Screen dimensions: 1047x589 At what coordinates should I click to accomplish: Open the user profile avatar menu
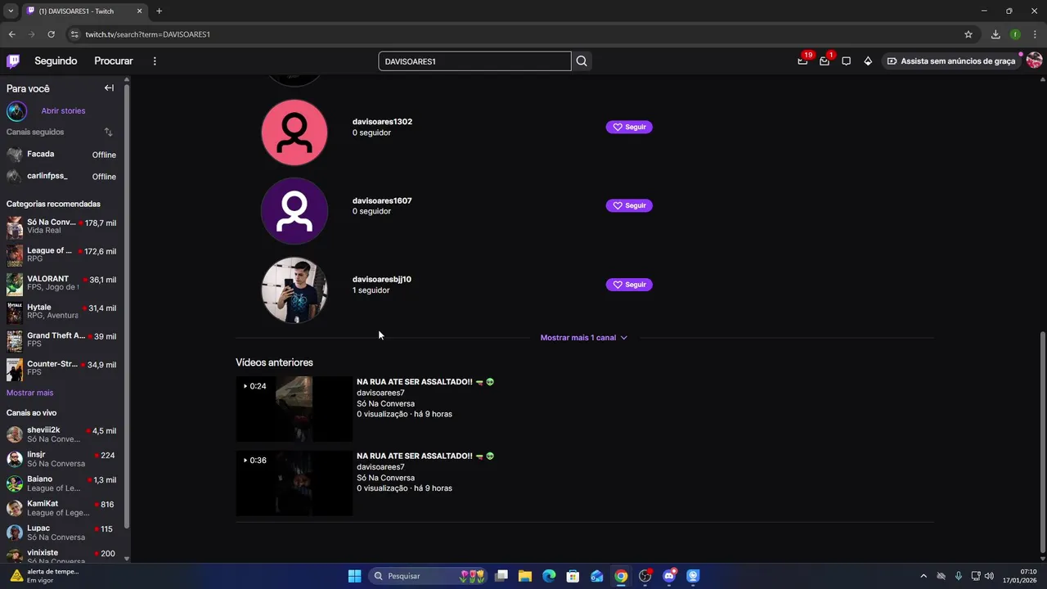coord(1034,61)
